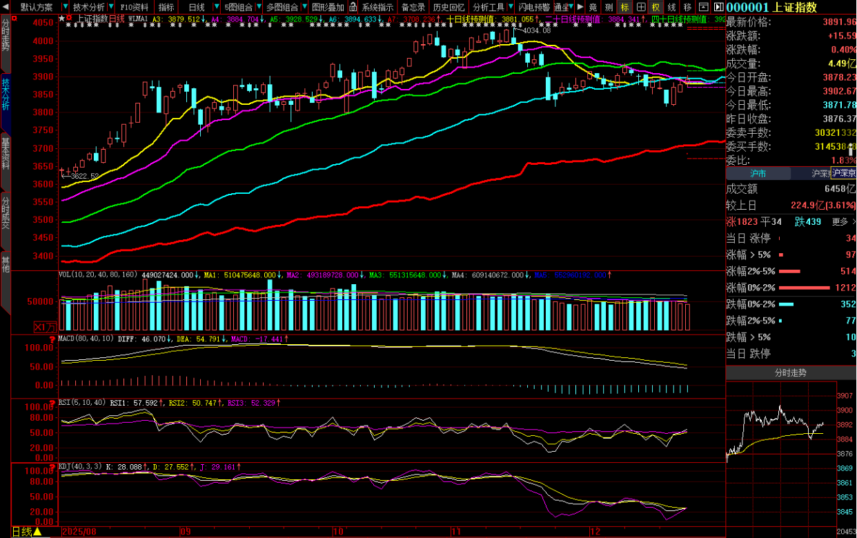The width and height of the screenshot is (857, 538).
Task: Switch to the 分时走势 side tab
Action: point(6,40)
